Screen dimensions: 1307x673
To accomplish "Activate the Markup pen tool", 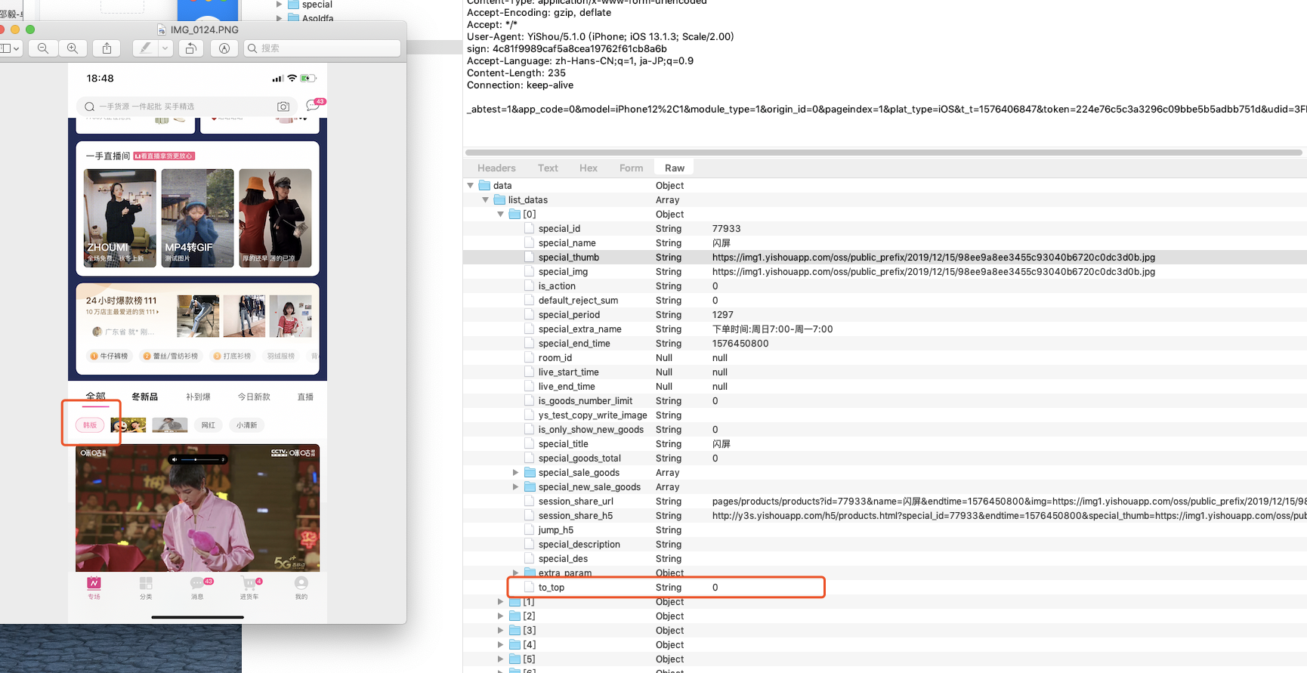I will point(145,48).
